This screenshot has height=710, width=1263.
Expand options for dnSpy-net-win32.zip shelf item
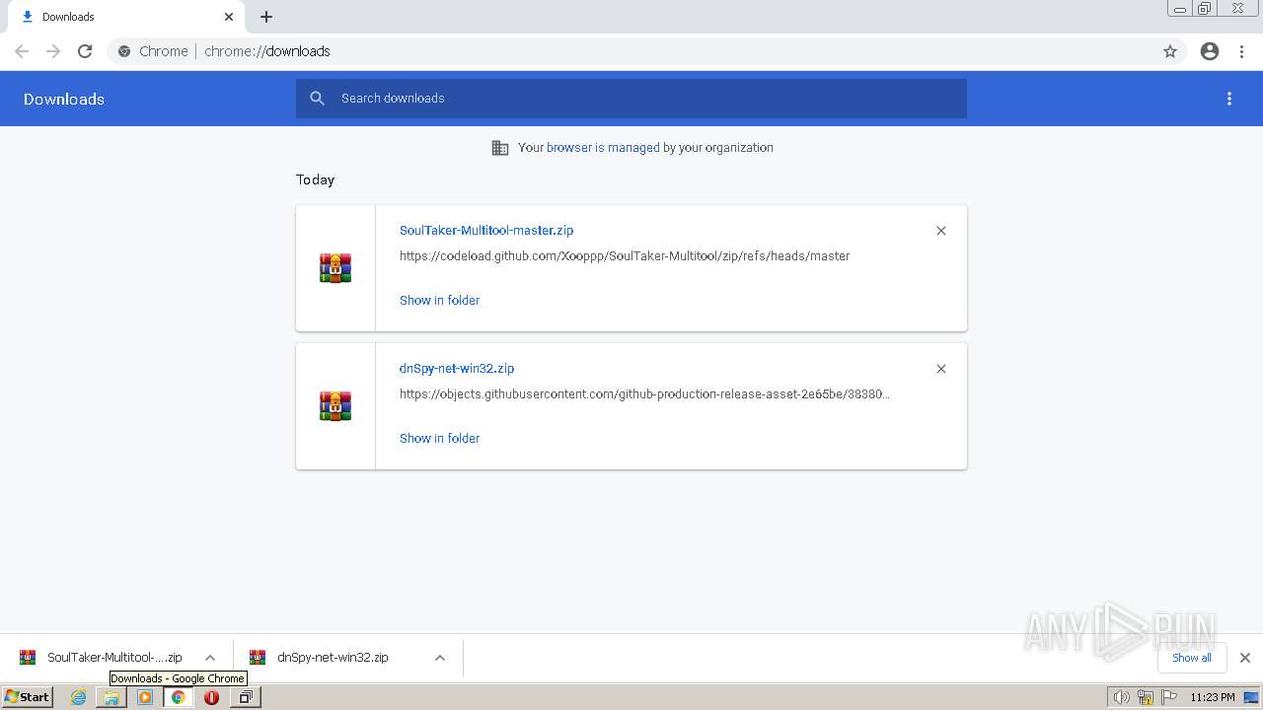coord(440,658)
